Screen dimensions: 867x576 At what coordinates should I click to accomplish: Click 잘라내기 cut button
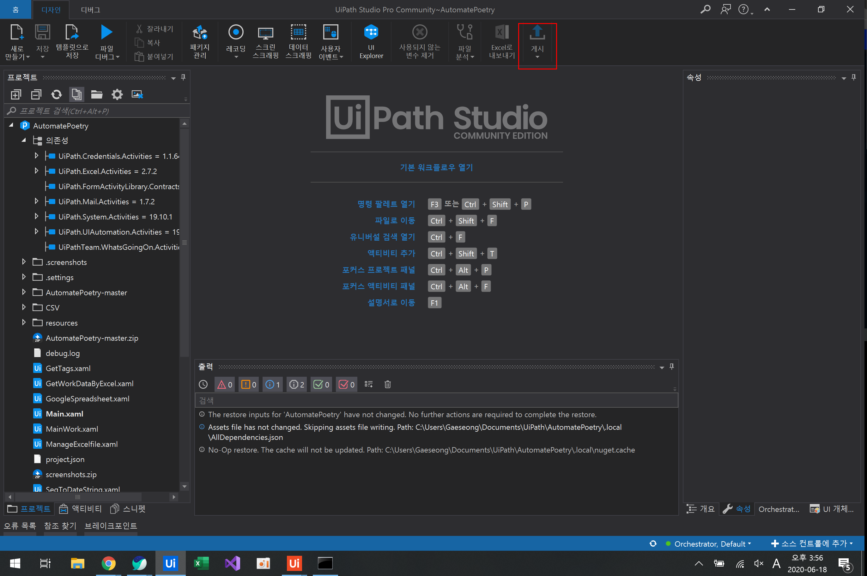pos(154,29)
